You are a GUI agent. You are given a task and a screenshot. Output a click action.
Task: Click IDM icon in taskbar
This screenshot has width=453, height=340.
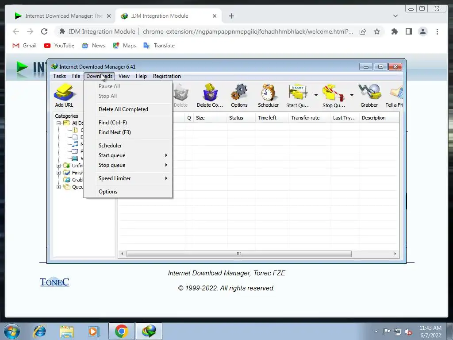tap(149, 331)
